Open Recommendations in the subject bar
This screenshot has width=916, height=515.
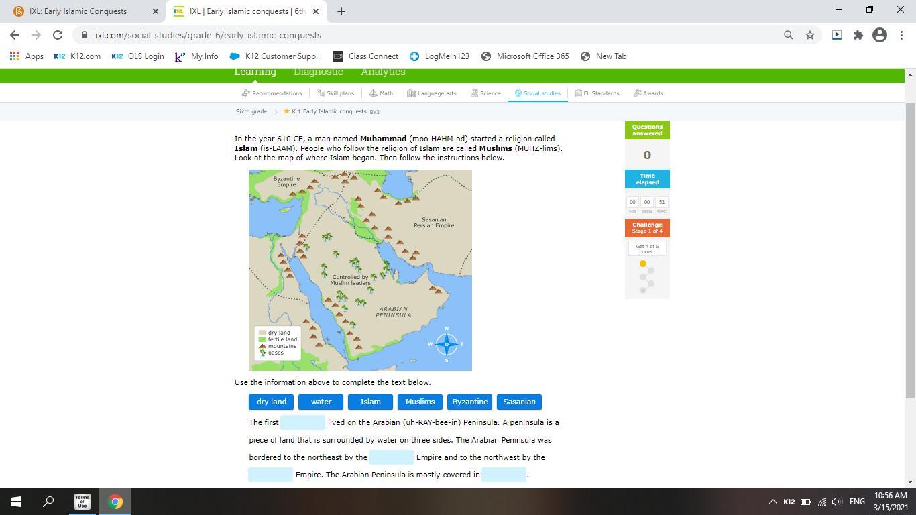[272, 93]
